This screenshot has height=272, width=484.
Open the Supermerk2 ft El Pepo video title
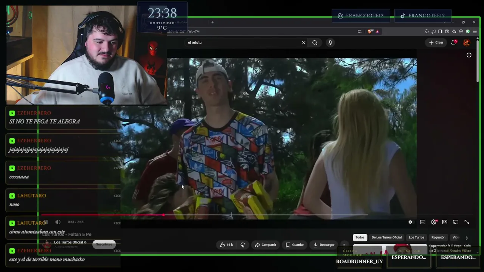450,248
